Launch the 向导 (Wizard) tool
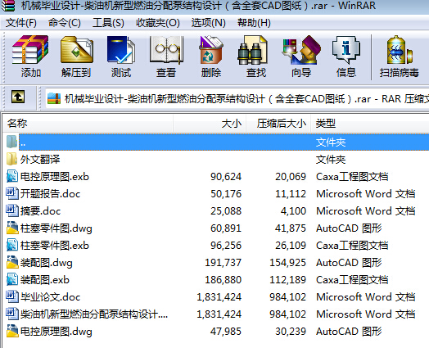Image resolution: width=429 pixels, height=348 pixels. [301, 50]
